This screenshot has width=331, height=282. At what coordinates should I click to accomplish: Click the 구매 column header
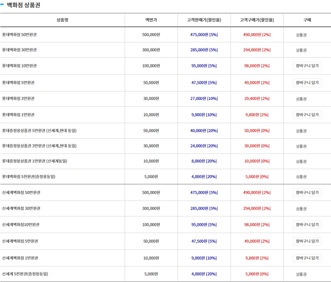[x=307, y=20]
